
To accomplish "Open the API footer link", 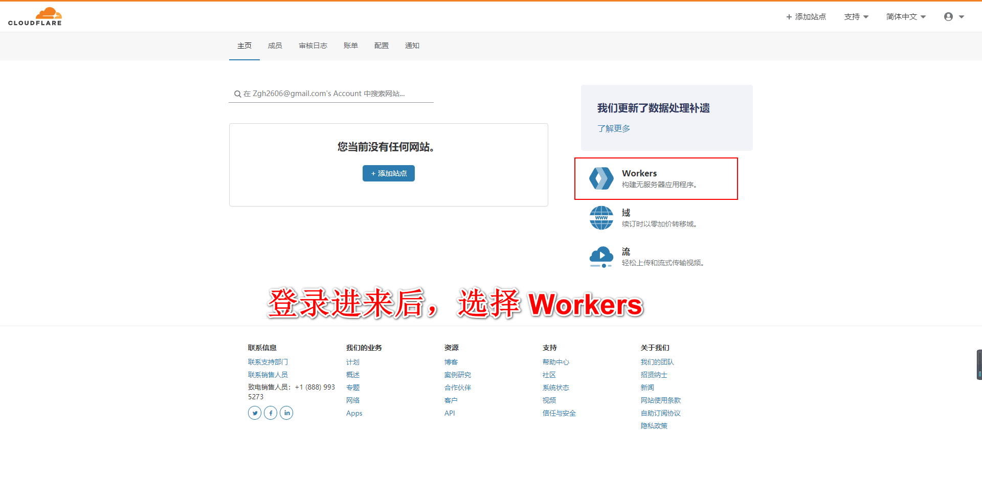I will click(450, 413).
